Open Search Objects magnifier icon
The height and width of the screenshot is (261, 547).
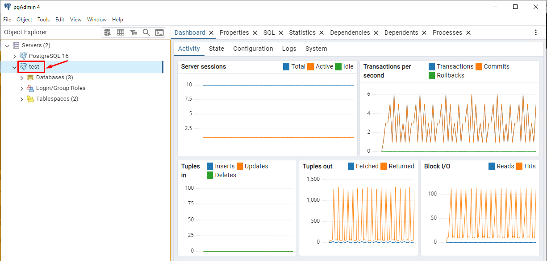point(146,33)
